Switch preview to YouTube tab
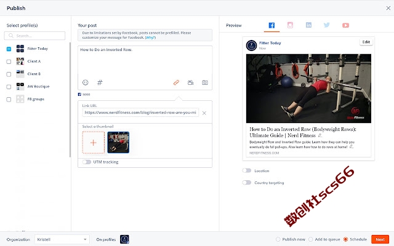This screenshot has height=246, width=394. [345, 25]
